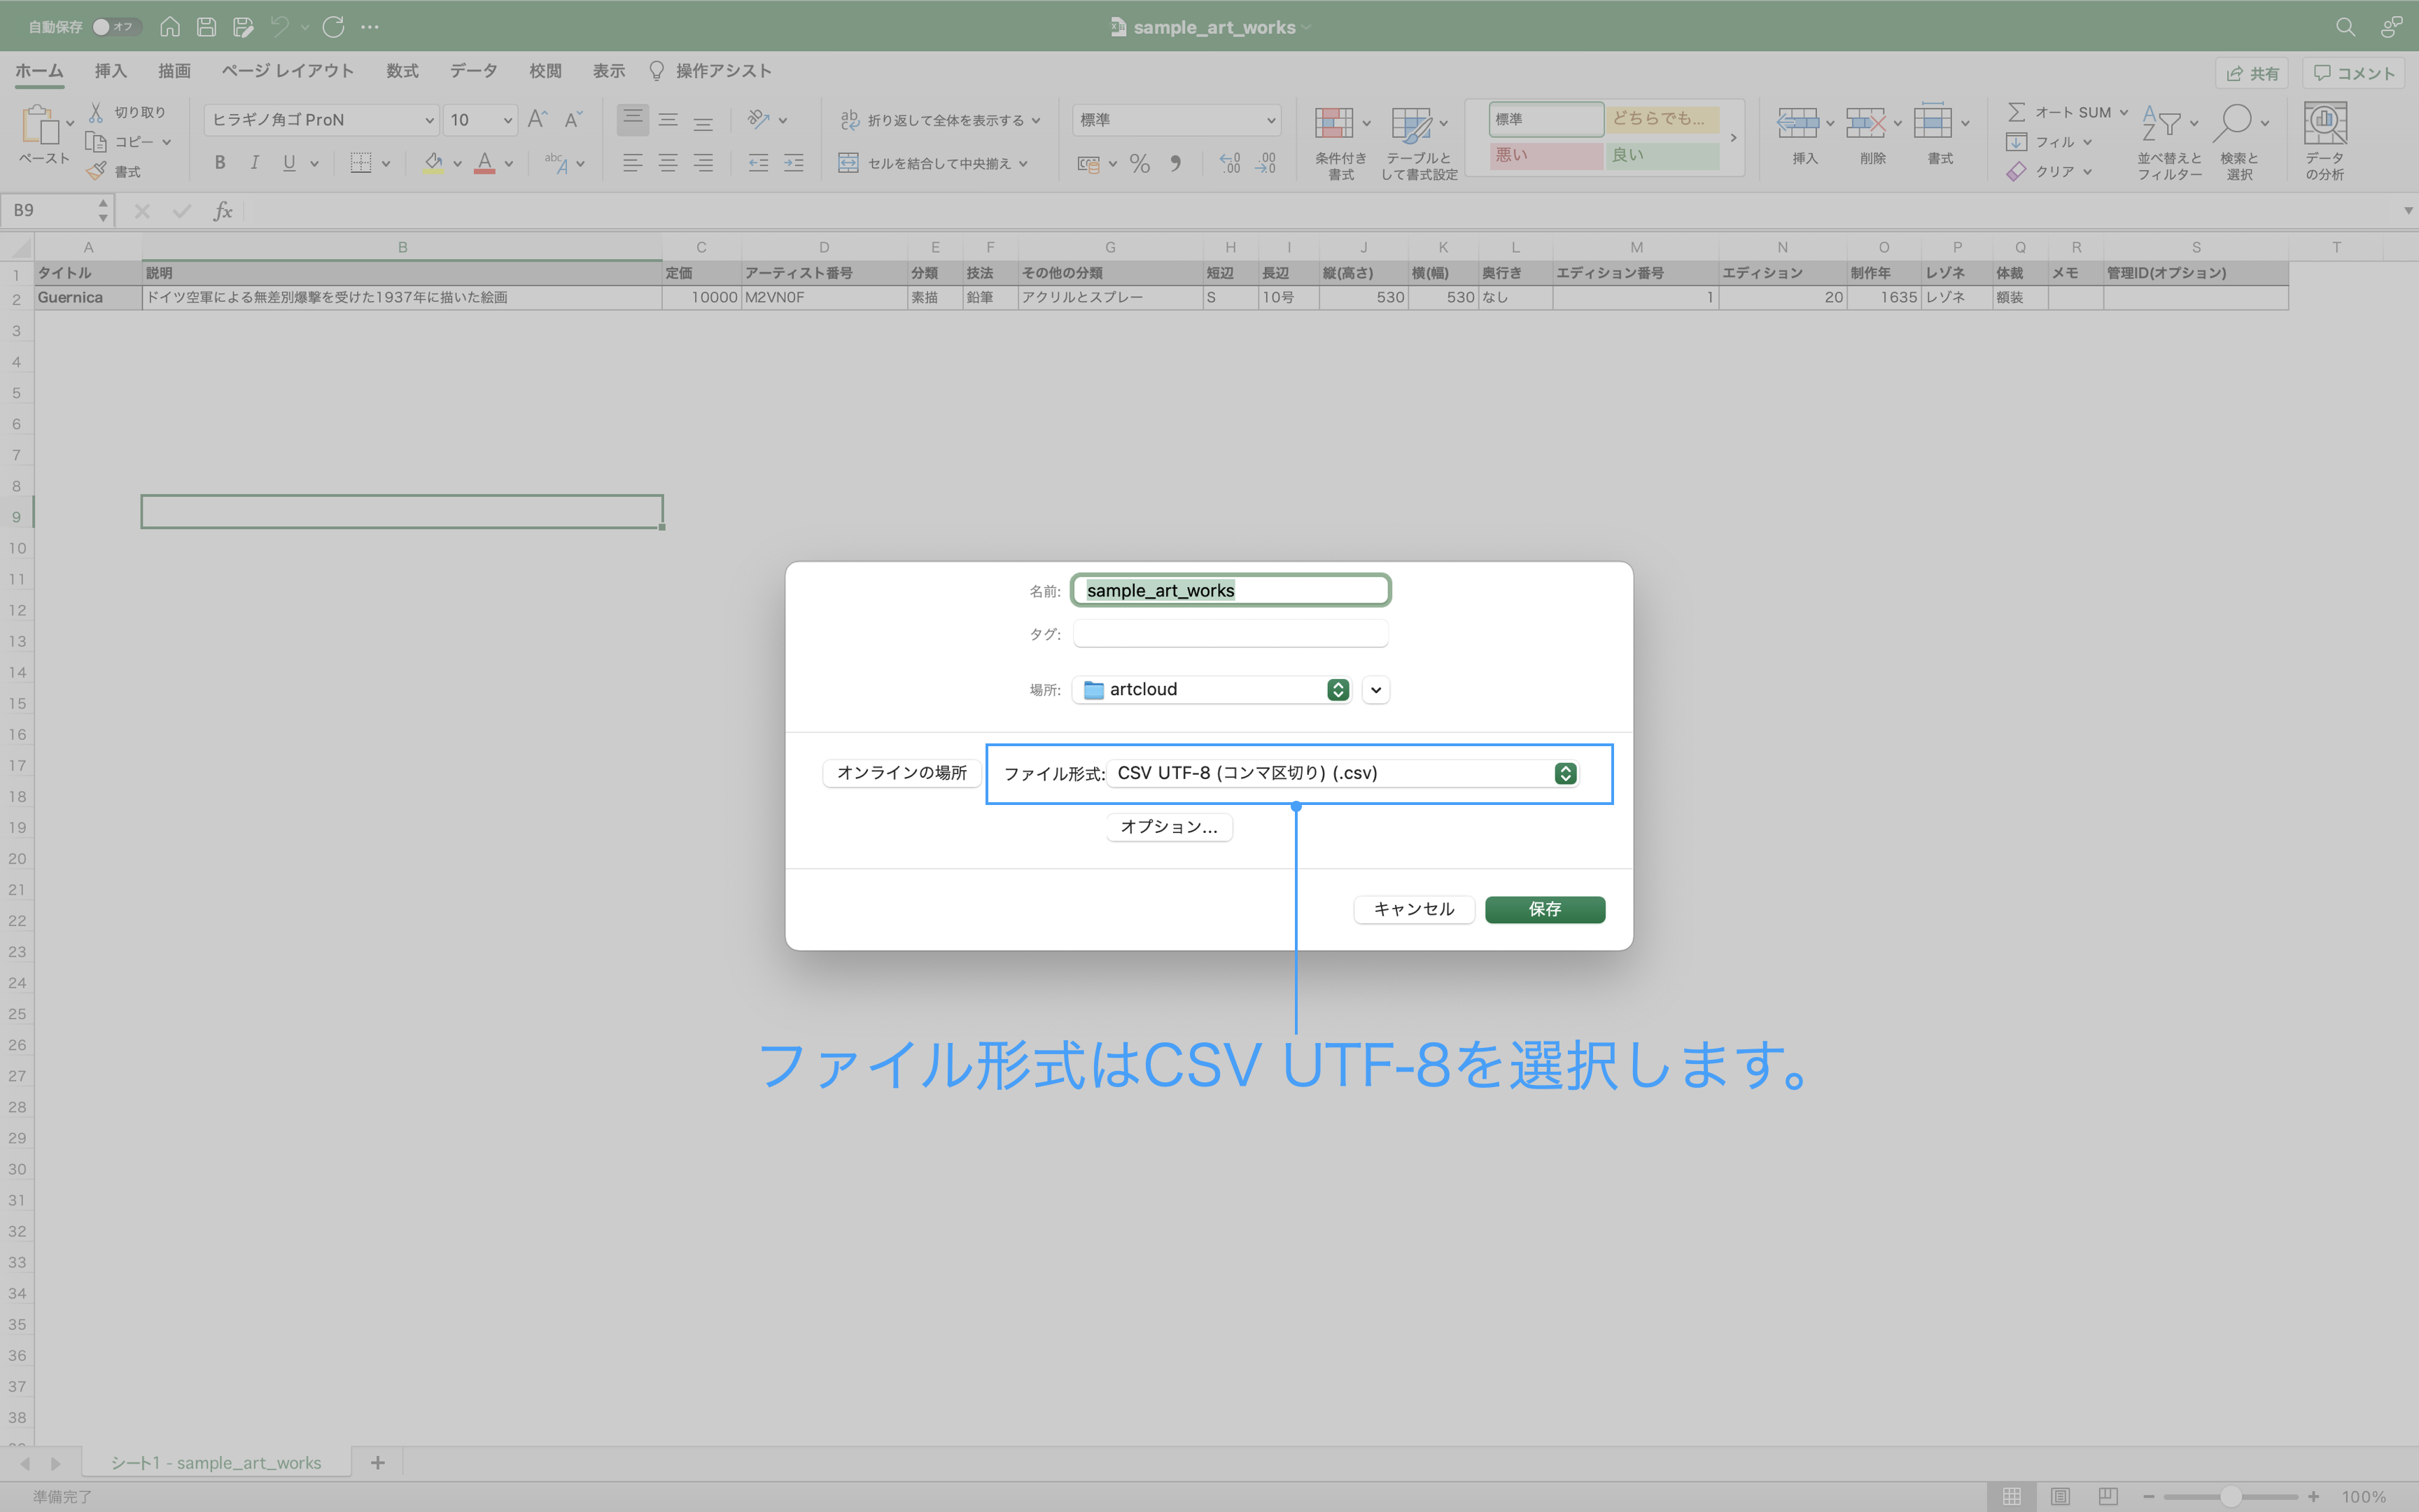Click the Redo circular arrow icon
The image size is (2419, 1512).
click(x=333, y=27)
